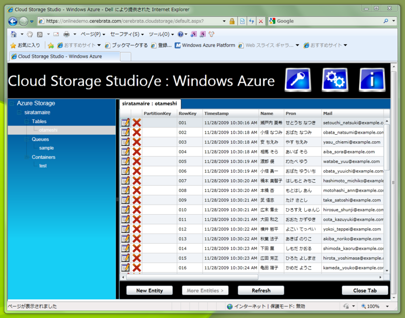Collapse the Azure Storage tree node
The height and width of the screenshot is (318, 405).
12,104
